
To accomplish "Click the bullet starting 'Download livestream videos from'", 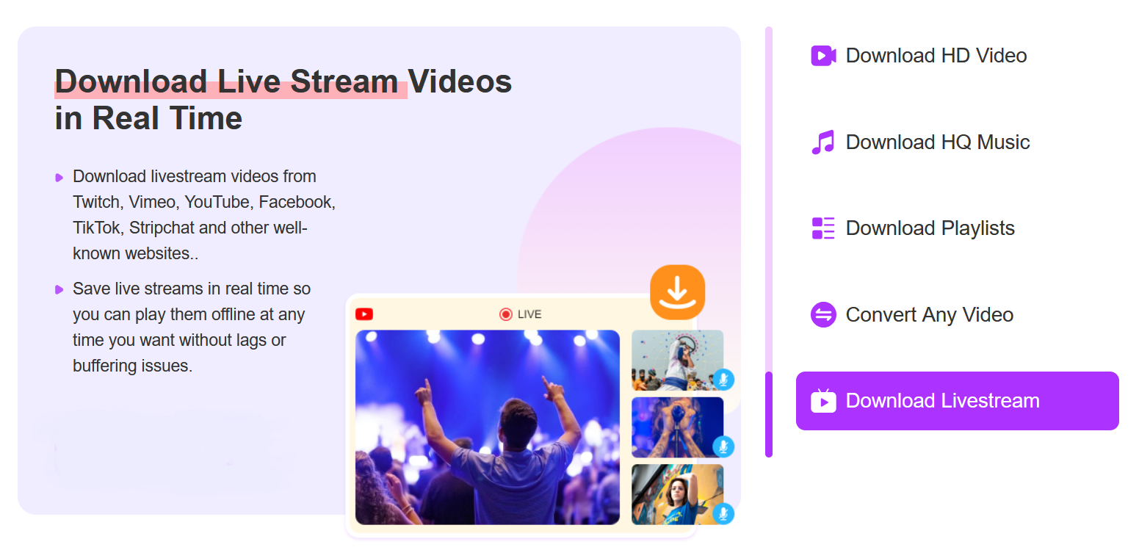I will pos(204,215).
